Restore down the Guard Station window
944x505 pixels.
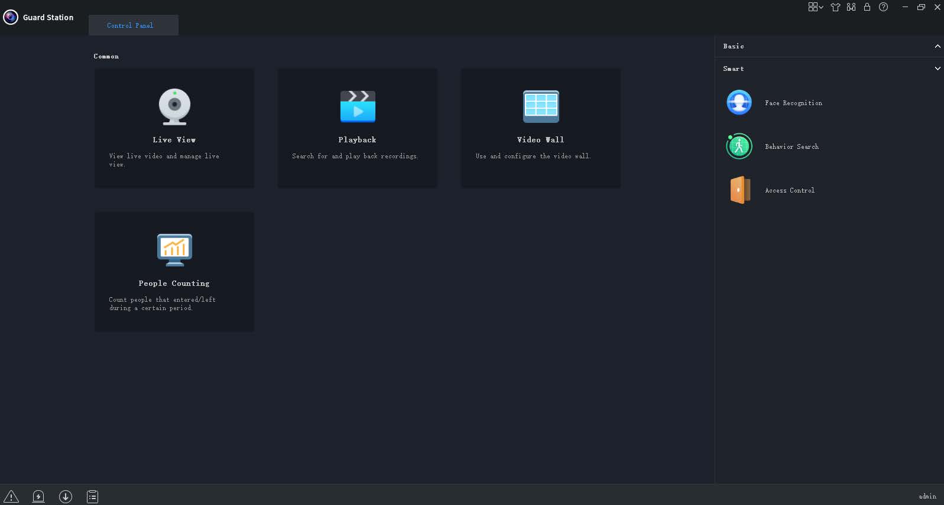[921, 7]
